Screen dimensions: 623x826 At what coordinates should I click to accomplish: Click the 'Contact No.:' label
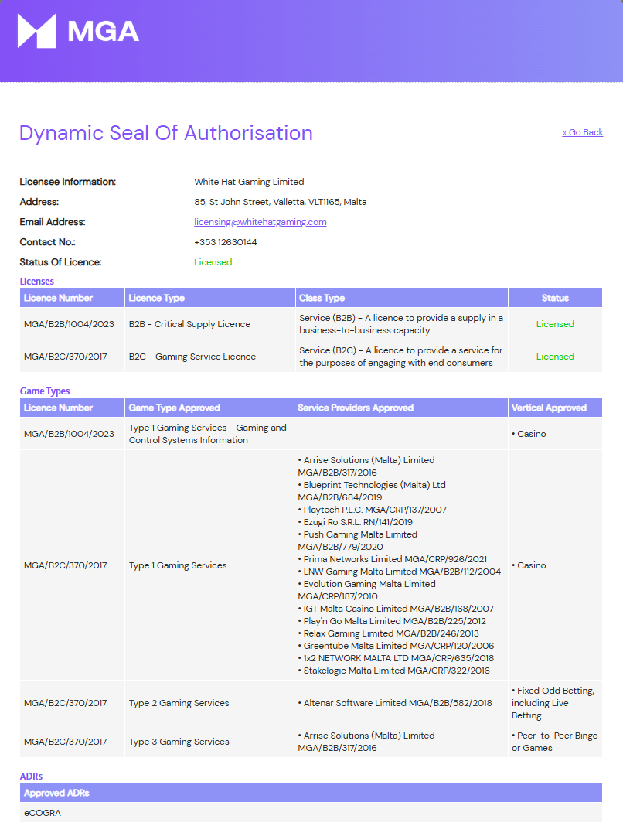click(x=47, y=242)
